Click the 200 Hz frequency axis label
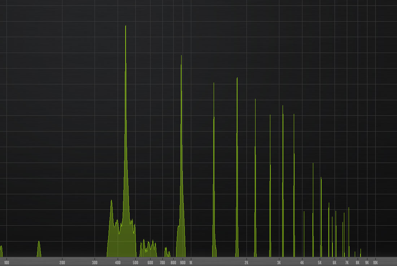The height and width of the screenshot is (266, 397). point(62,263)
